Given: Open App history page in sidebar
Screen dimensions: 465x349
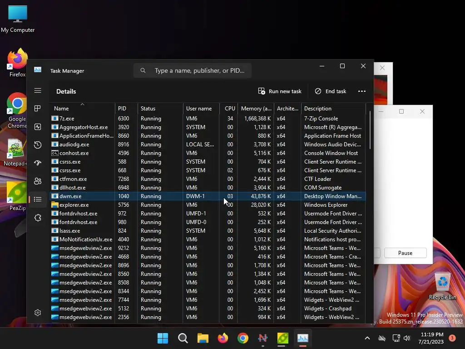Looking at the screenshot, I should point(38,145).
